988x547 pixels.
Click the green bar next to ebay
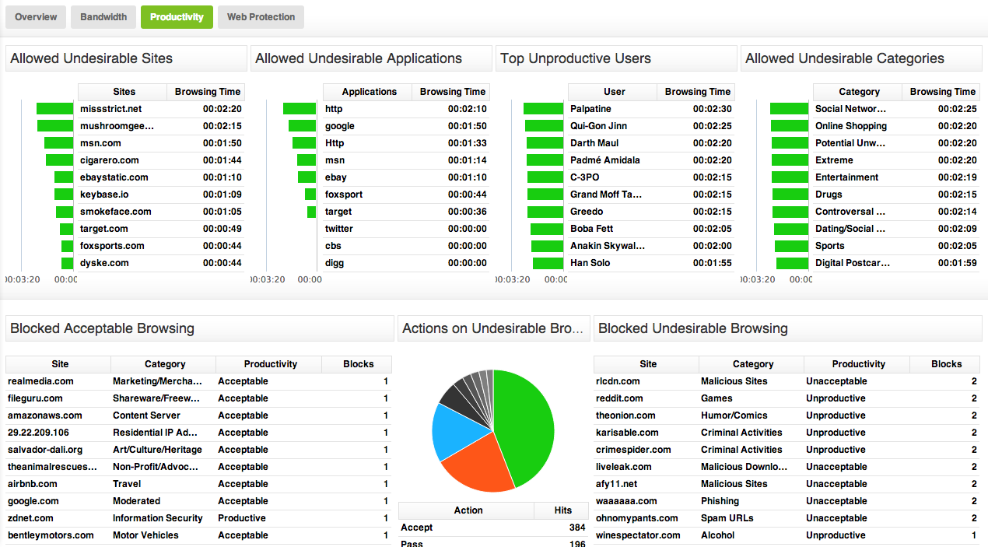[305, 177]
